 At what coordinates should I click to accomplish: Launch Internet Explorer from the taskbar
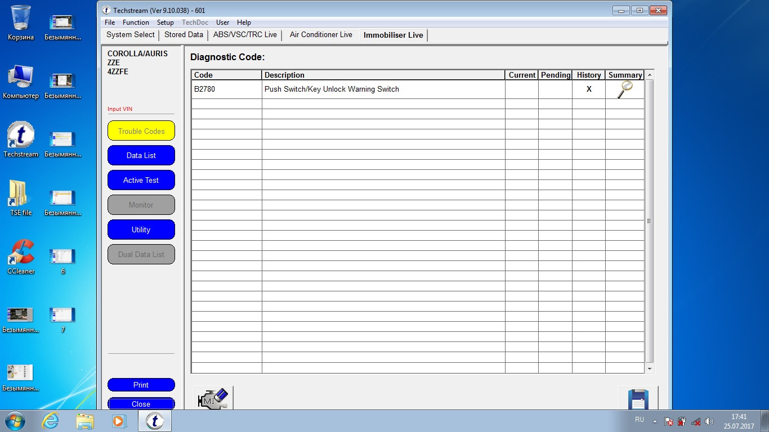[51, 421]
